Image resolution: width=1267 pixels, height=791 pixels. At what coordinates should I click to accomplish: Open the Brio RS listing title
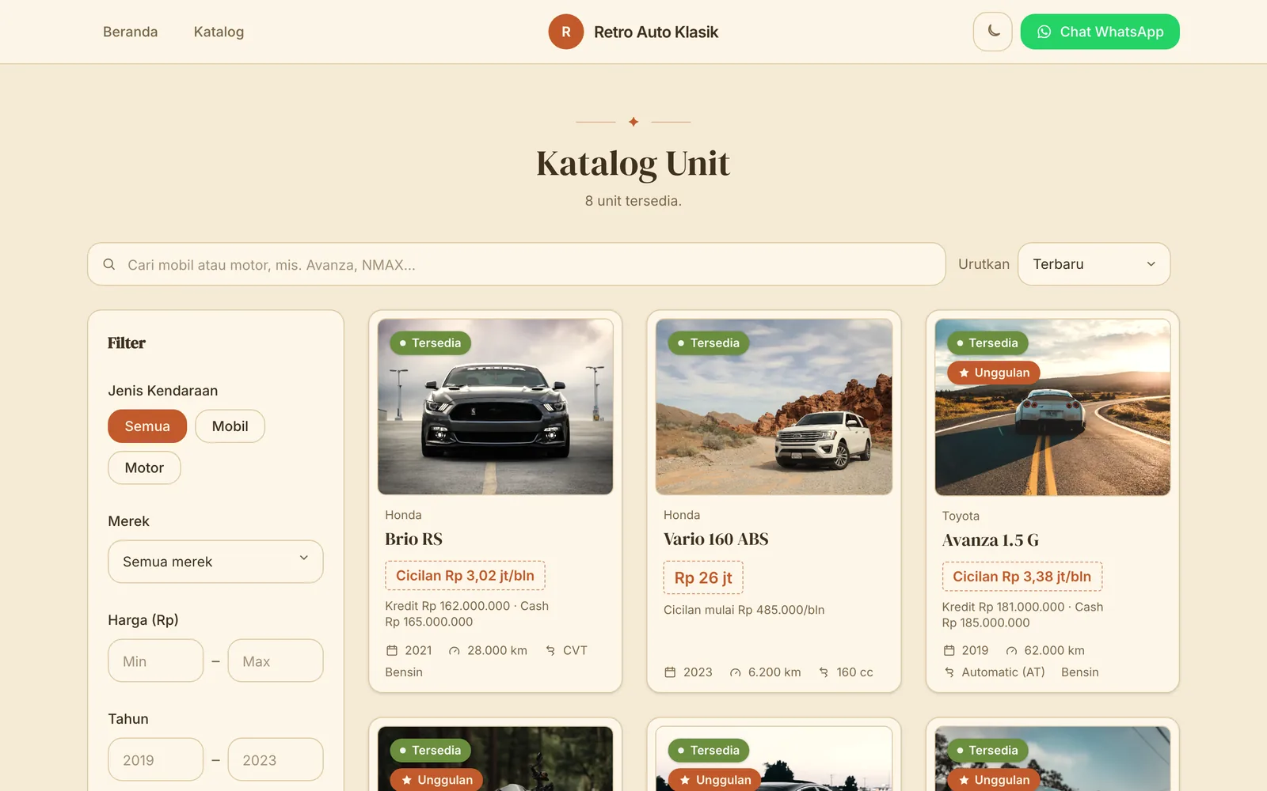click(x=413, y=539)
